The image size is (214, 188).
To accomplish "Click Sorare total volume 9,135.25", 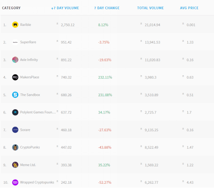I will tap(151, 130).
